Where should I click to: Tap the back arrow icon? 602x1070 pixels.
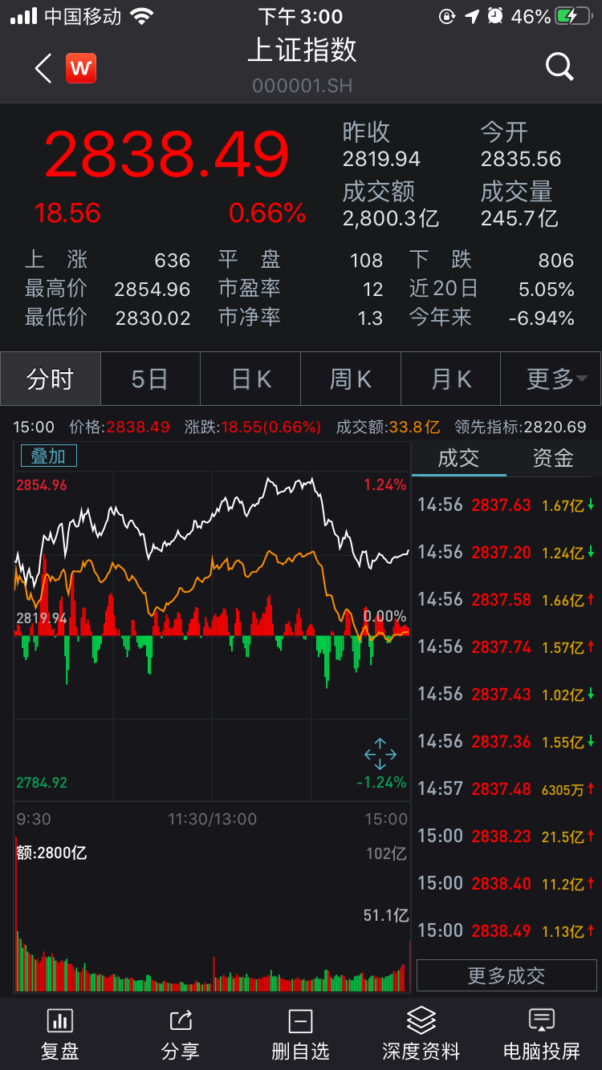(x=43, y=69)
